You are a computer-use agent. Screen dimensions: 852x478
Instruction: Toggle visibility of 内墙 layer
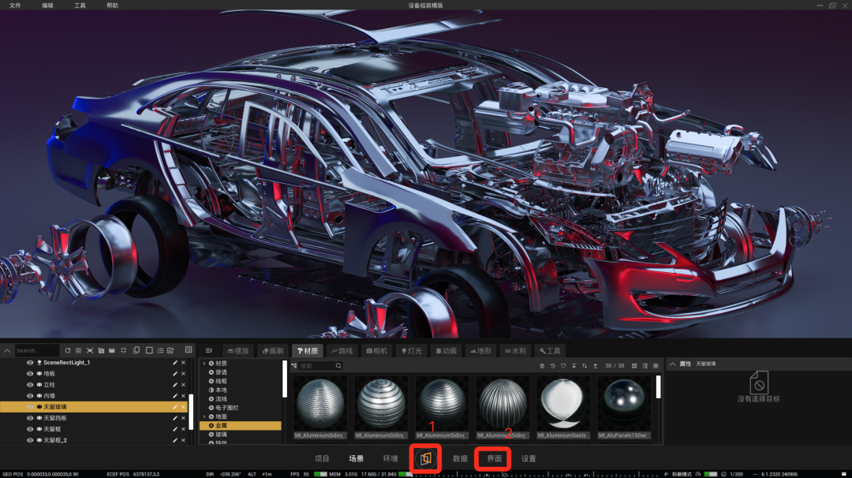(x=30, y=395)
